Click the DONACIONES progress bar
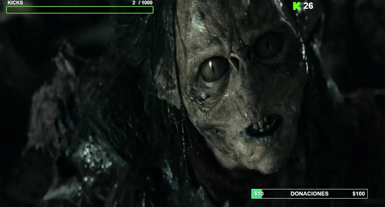385x207 pixels. point(309,193)
